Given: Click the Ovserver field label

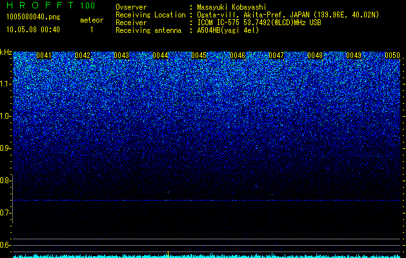Looking at the screenshot, I should click(x=131, y=7).
